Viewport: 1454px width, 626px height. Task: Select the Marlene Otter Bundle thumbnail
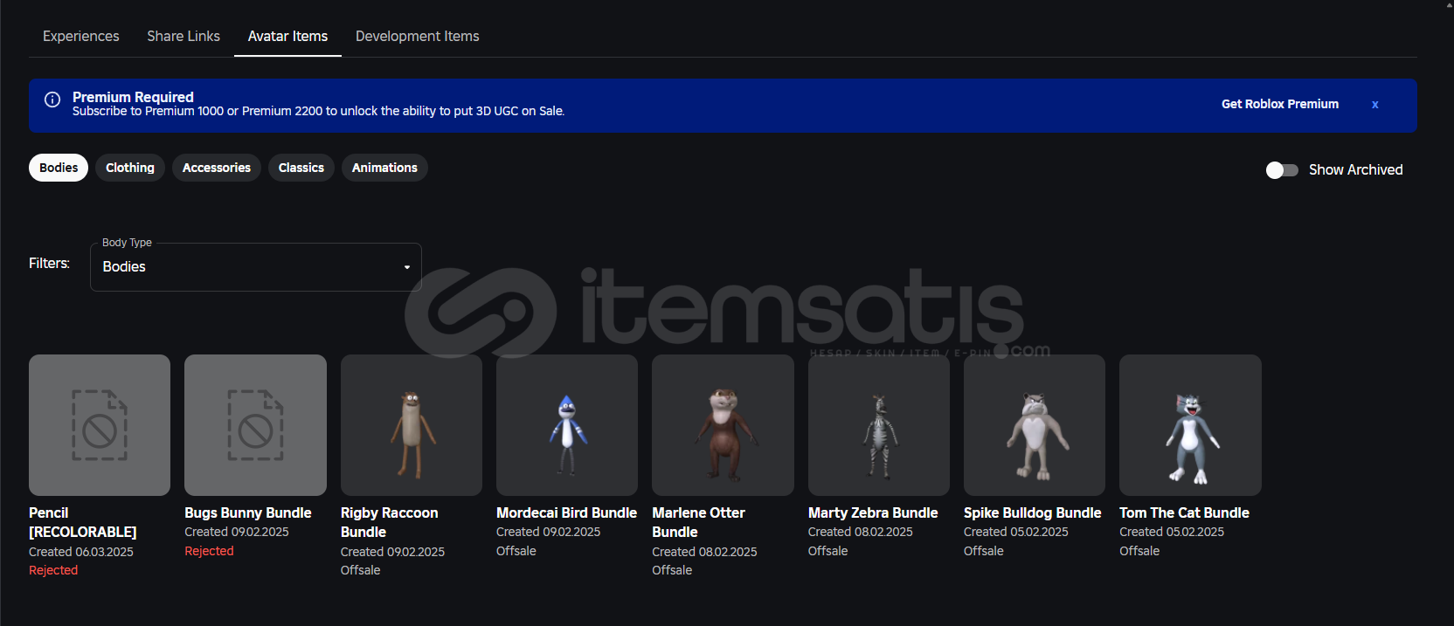pyautogui.click(x=723, y=425)
